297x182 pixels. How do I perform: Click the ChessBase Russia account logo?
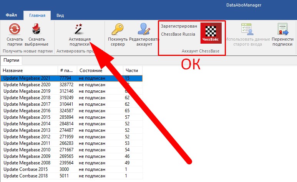pyautogui.click(x=211, y=34)
